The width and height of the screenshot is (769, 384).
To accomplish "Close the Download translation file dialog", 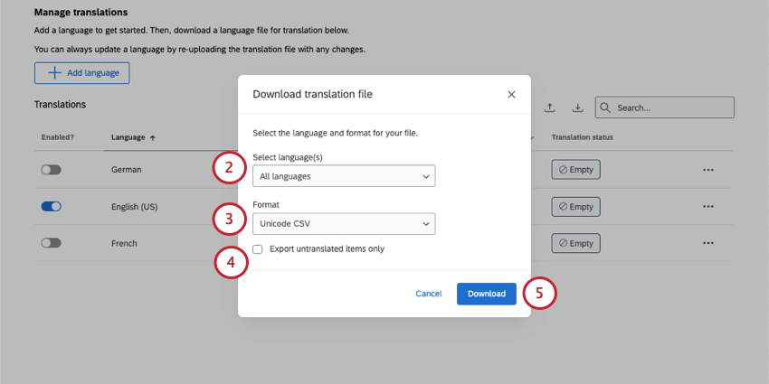I will coord(511,94).
